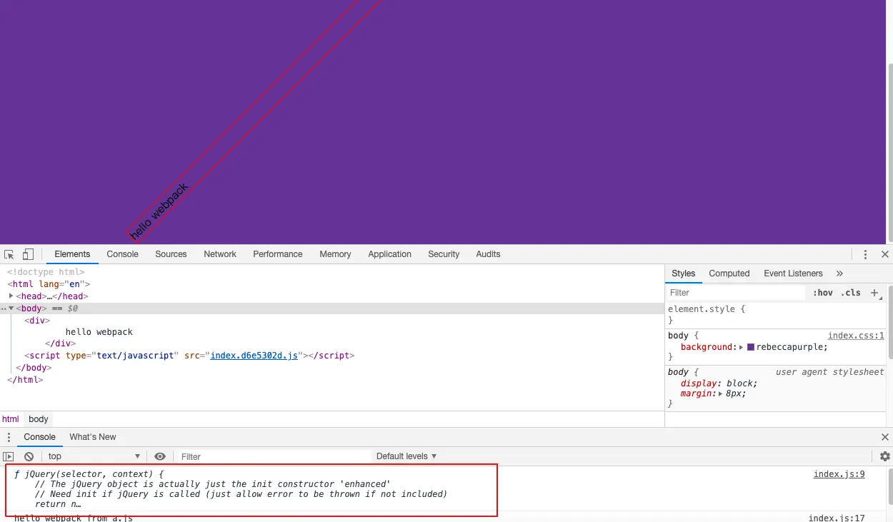Close the console drawer
Viewport: 893px width, 522px height.
885,437
